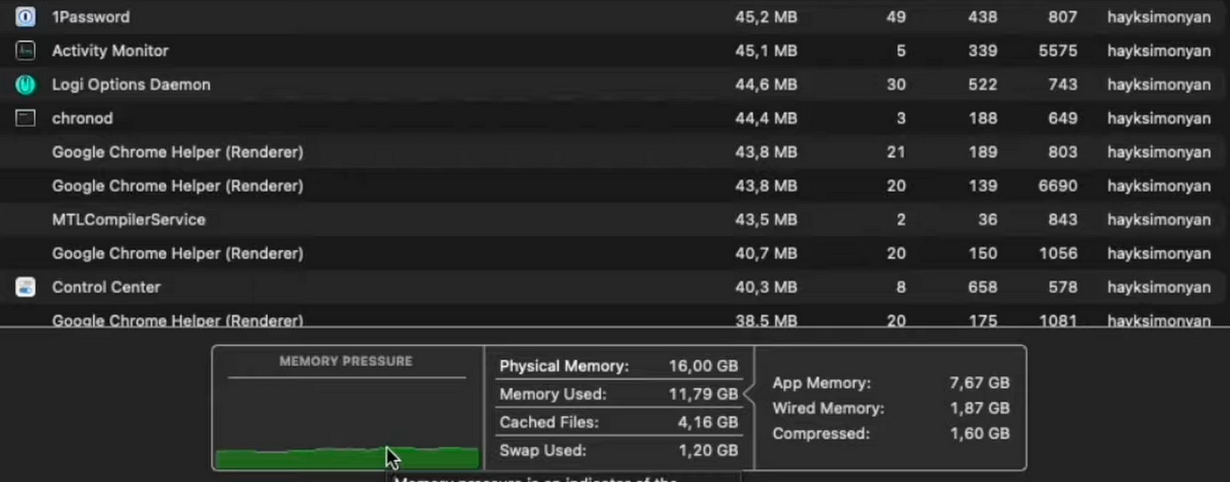Click the 44,4 MB memory value

(766, 118)
